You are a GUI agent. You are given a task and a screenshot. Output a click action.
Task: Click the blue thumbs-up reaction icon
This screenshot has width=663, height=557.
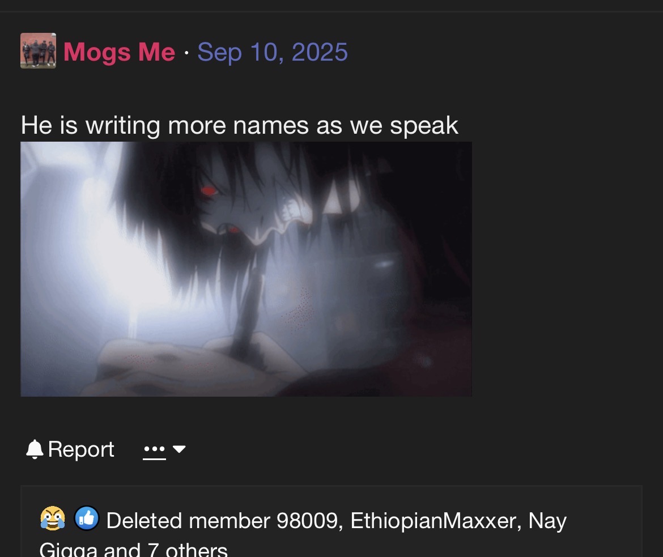[x=87, y=518]
